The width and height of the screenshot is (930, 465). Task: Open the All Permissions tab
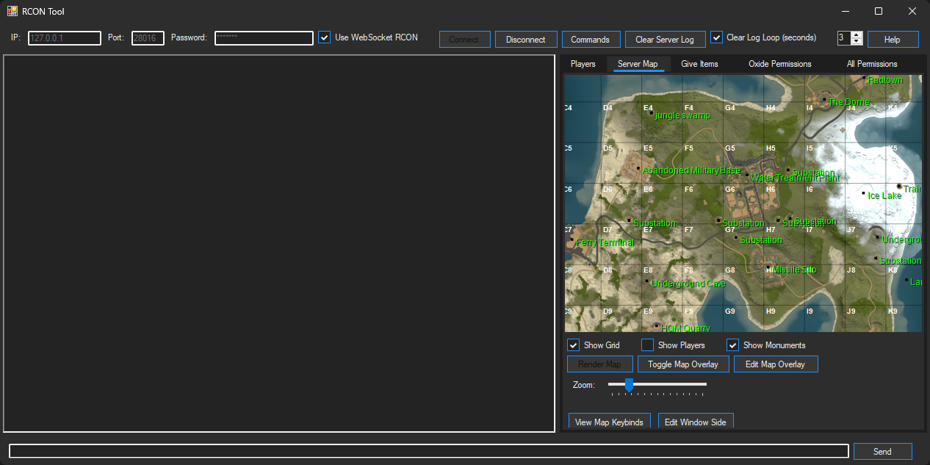coord(871,64)
